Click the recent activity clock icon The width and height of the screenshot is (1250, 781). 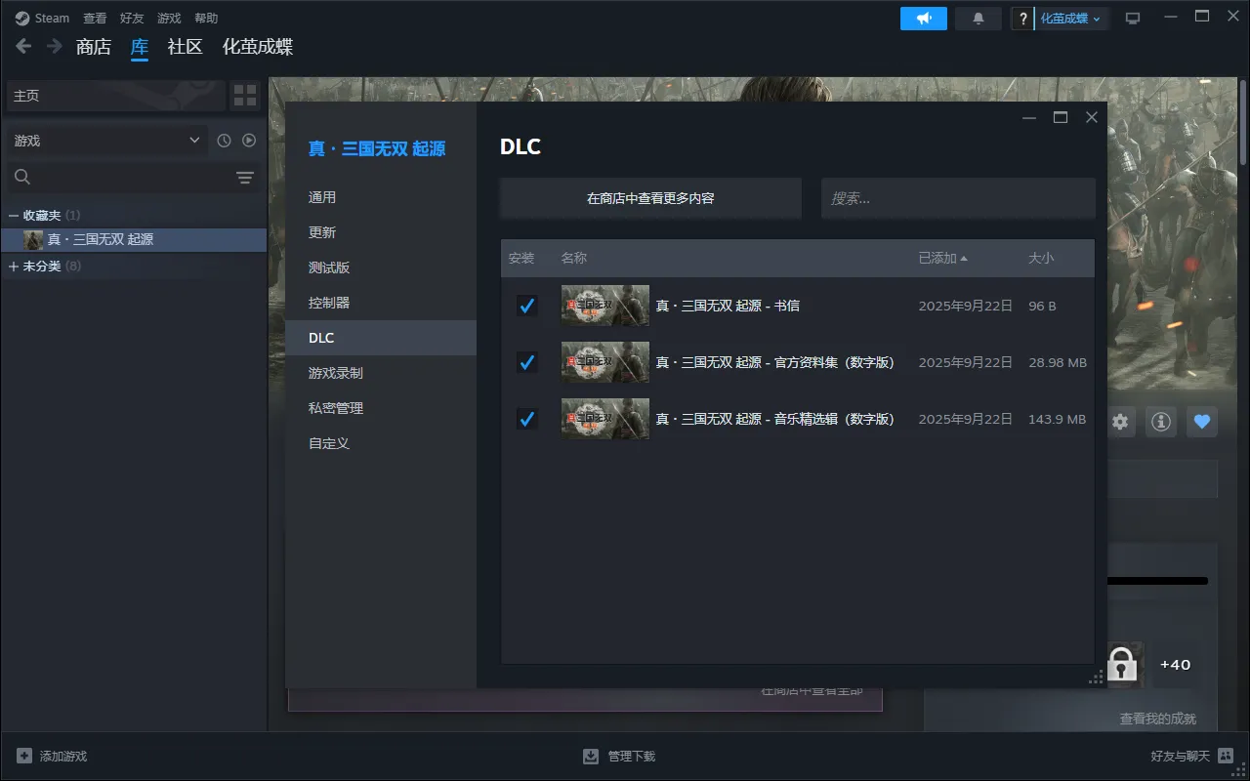[x=224, y=141]
